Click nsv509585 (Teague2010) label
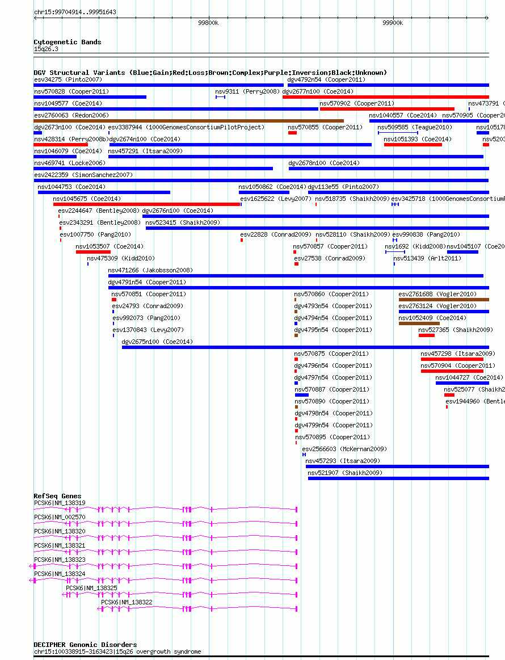 click(x=415, y=127)
